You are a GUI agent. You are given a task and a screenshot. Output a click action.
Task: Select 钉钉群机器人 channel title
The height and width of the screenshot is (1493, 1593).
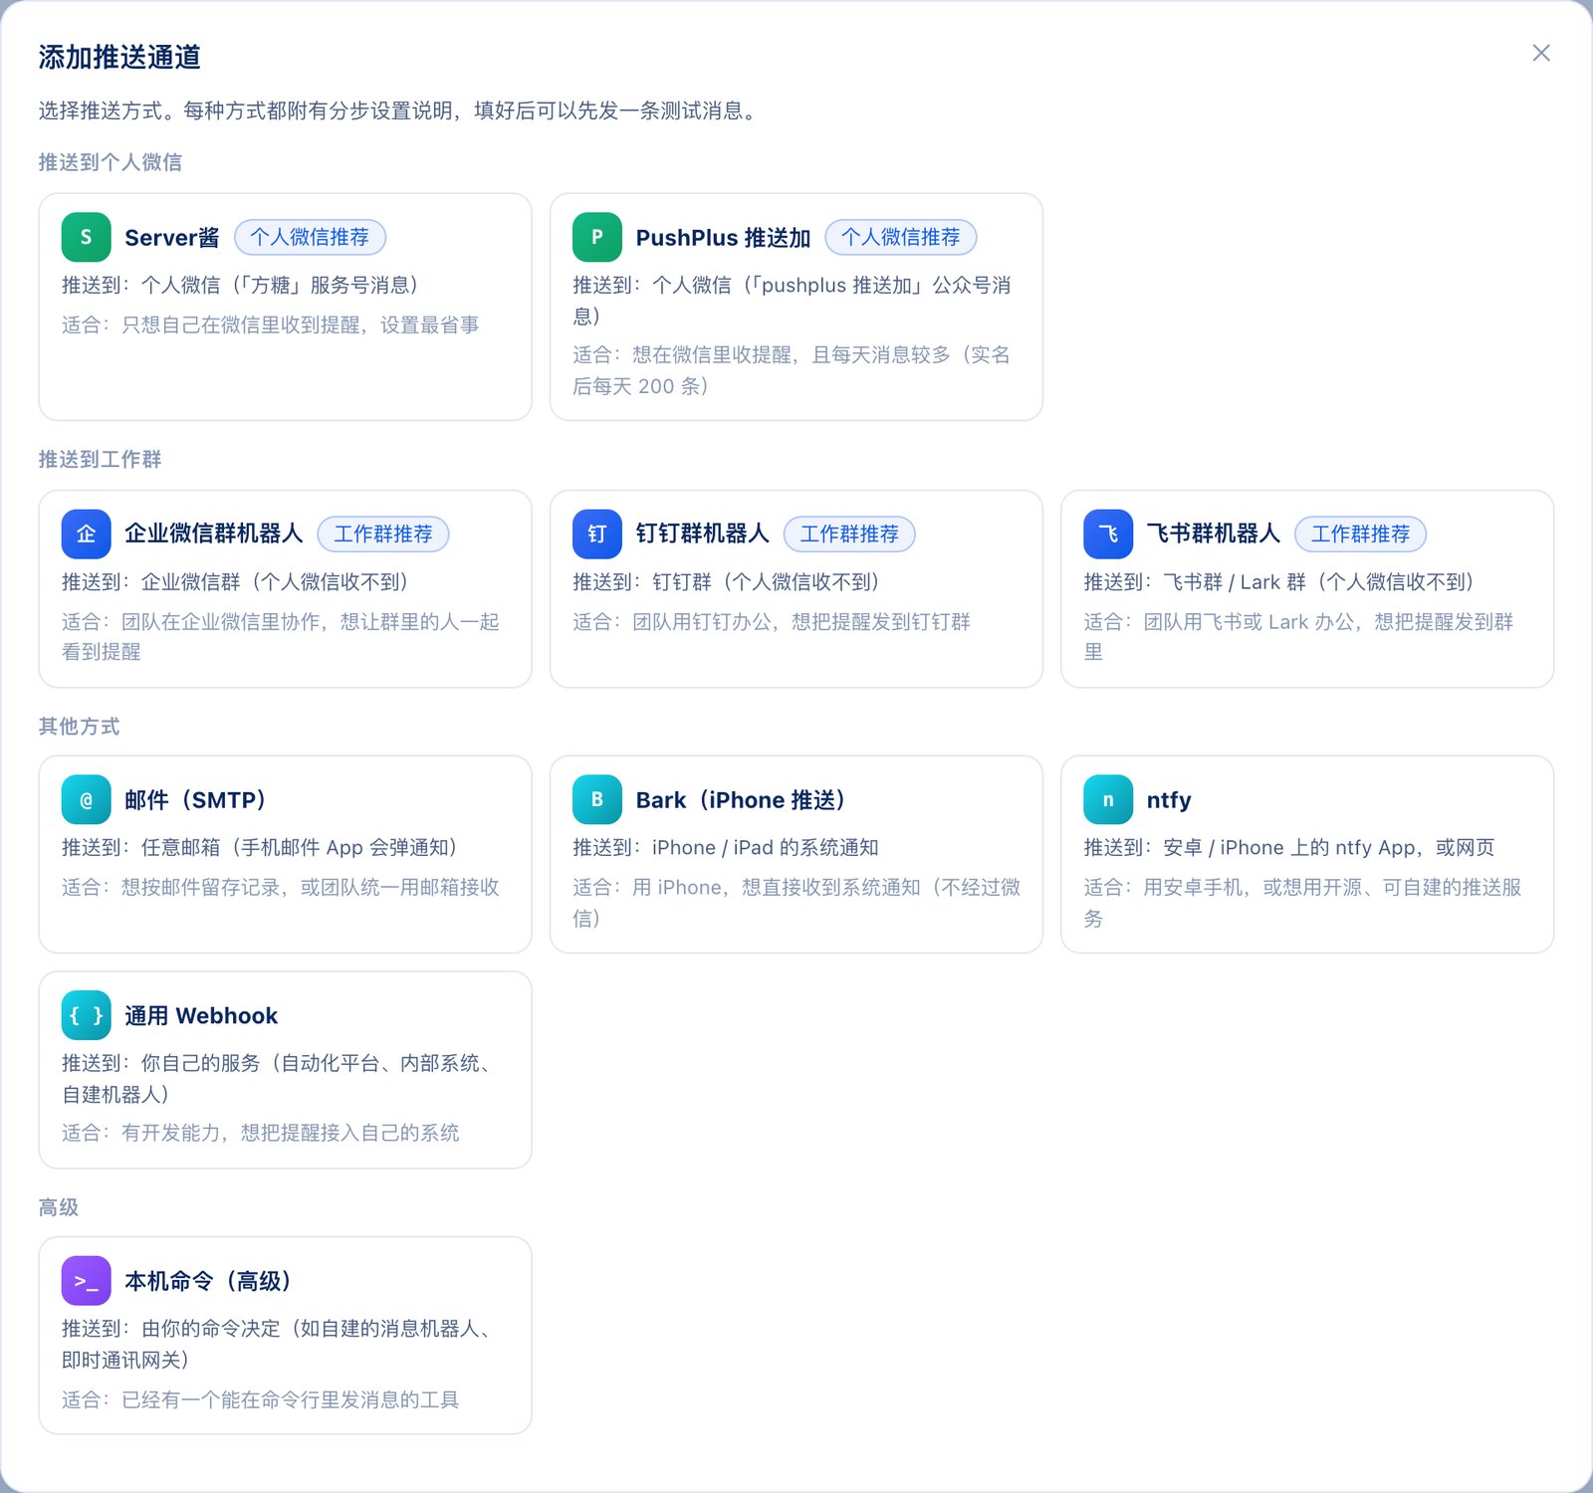703,533
